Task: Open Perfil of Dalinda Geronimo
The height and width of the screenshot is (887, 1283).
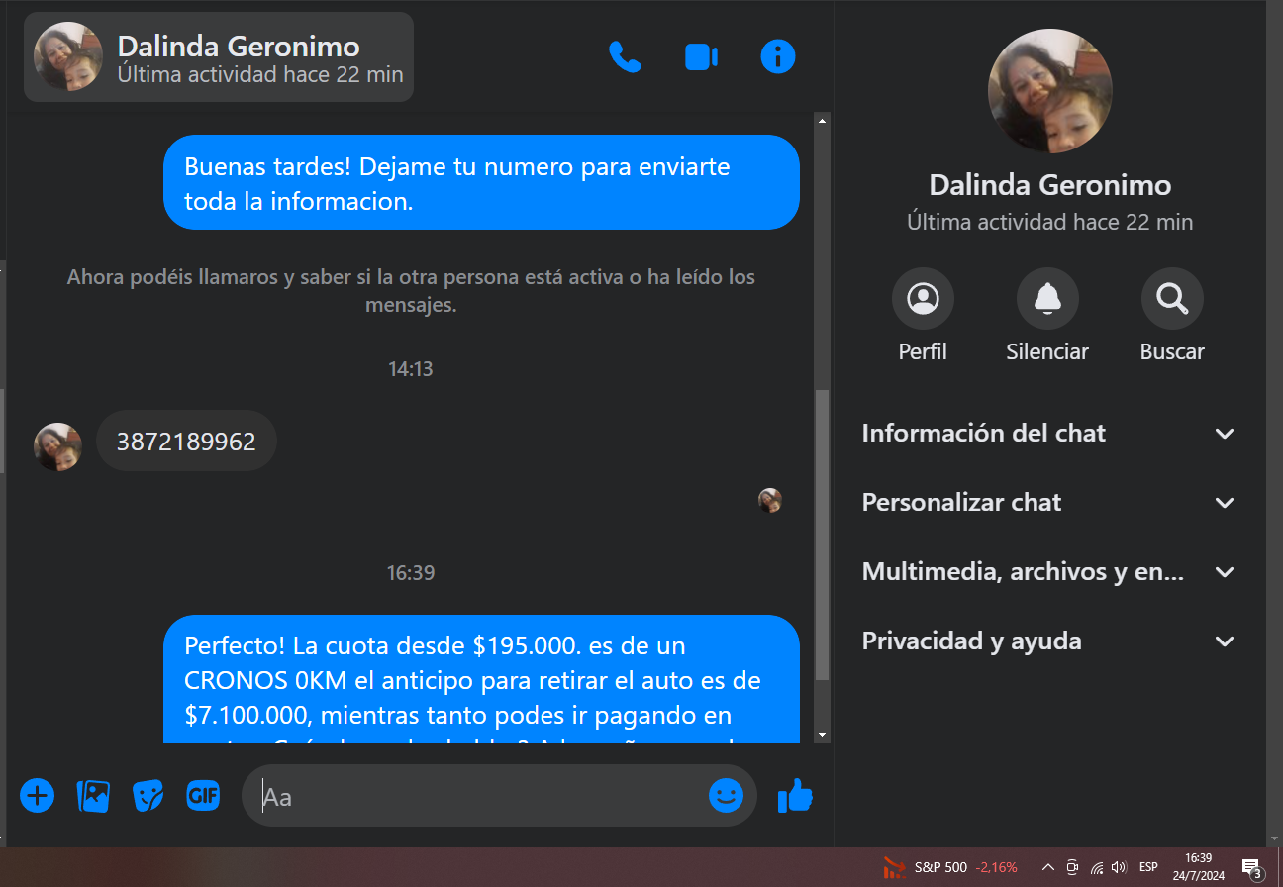Action: click(923, 299)
